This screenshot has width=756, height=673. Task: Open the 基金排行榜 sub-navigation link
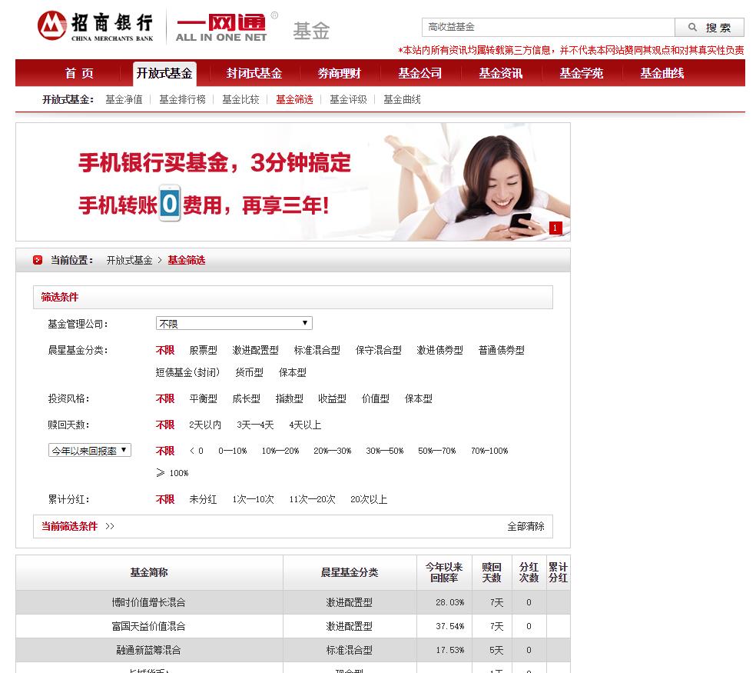point(182,98)
